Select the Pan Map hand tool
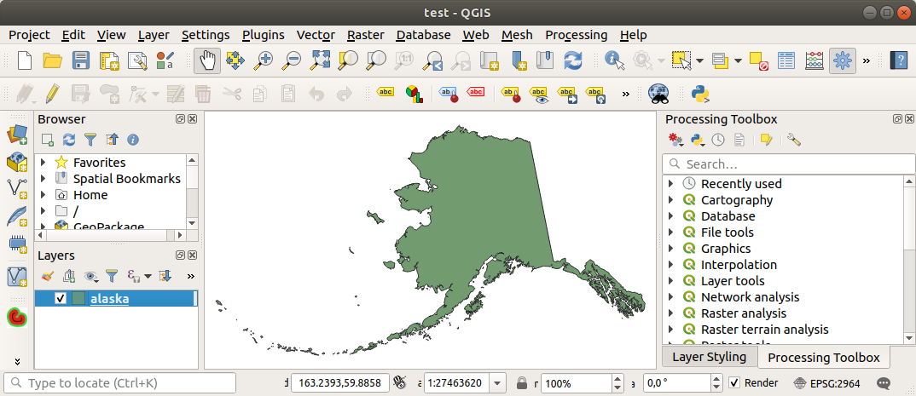The image size is (916, 396). (x=207, y=60)
